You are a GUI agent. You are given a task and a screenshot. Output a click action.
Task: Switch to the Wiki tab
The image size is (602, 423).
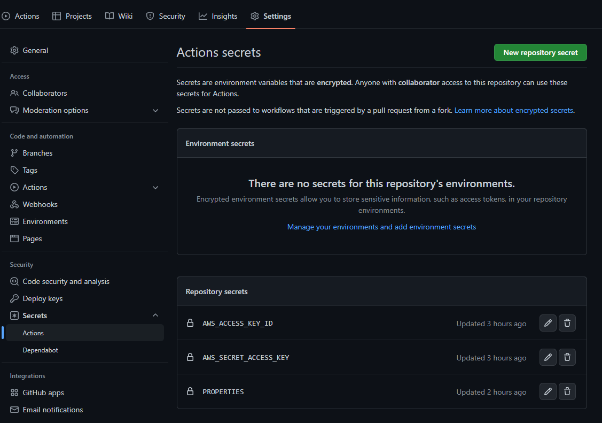[x=119, y=16]
